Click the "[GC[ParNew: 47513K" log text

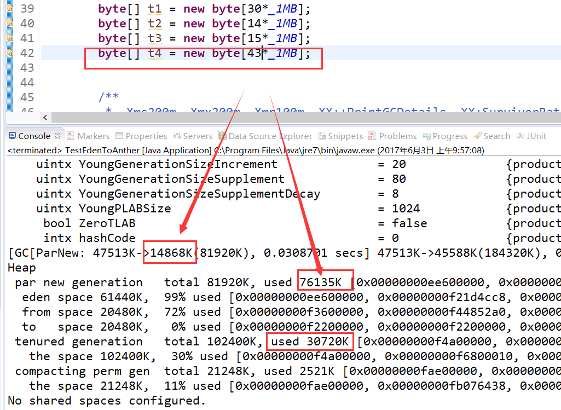click(x=72, y=253)
